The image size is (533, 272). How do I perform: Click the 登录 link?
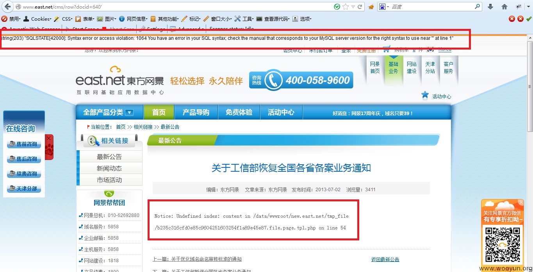346,51
